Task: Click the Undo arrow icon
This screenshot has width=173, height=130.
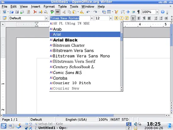Action: coord(88,12)
